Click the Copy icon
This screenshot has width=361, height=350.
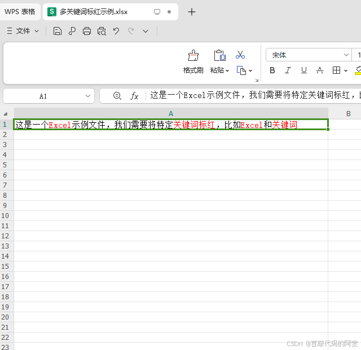click(241, 70)
